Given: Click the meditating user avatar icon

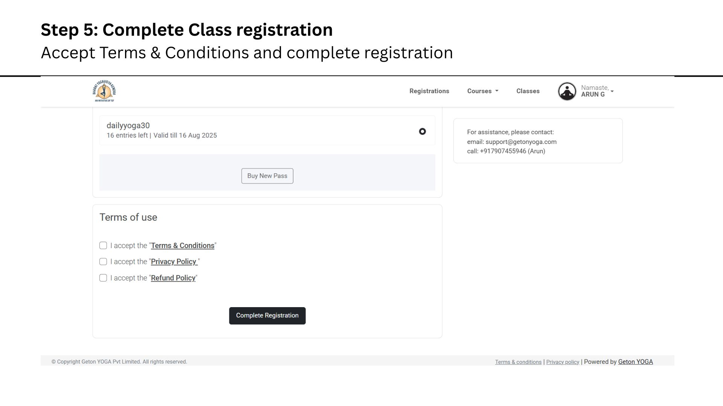Looking at the screenshot, I should click(567, 91).
